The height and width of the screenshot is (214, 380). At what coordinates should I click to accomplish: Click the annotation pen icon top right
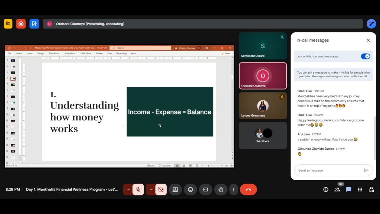pos(371,24)
